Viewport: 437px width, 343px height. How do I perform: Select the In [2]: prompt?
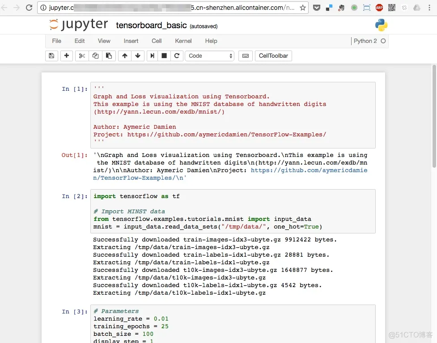point(75,196)
